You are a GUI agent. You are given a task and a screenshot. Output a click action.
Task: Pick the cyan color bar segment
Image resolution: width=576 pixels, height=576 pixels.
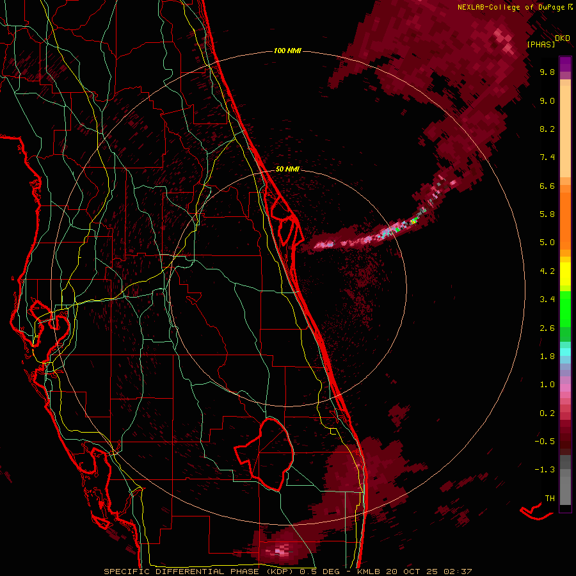[x=565, y=352]
